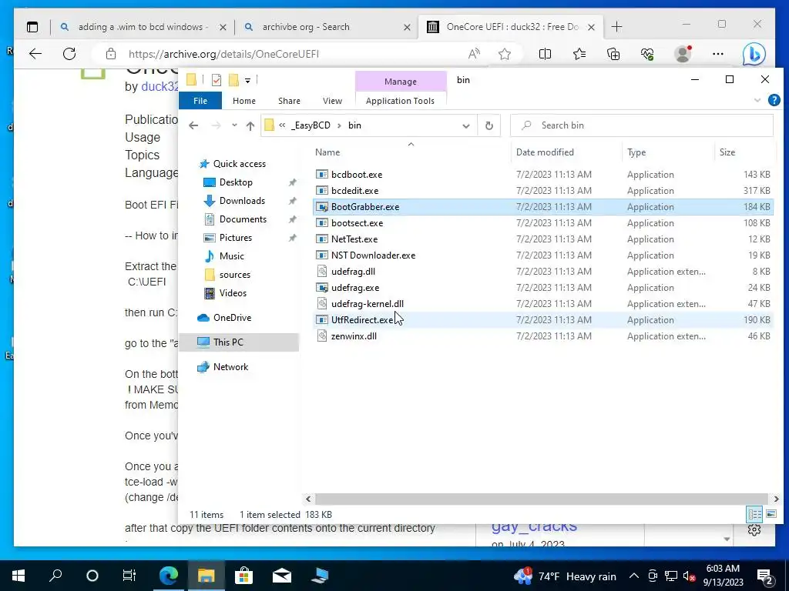Image resolution: width=789 pixels, height=591 pixels.
Task: Open Task View on taskbar
Action: 129,576
